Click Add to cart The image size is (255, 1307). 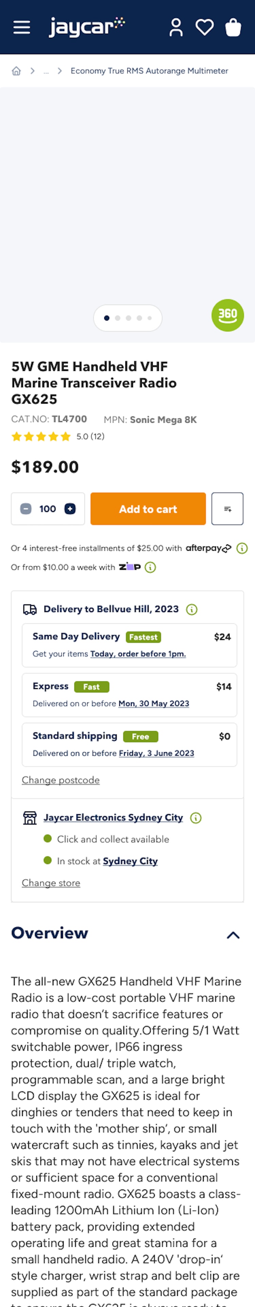click(x=148, y=508)
